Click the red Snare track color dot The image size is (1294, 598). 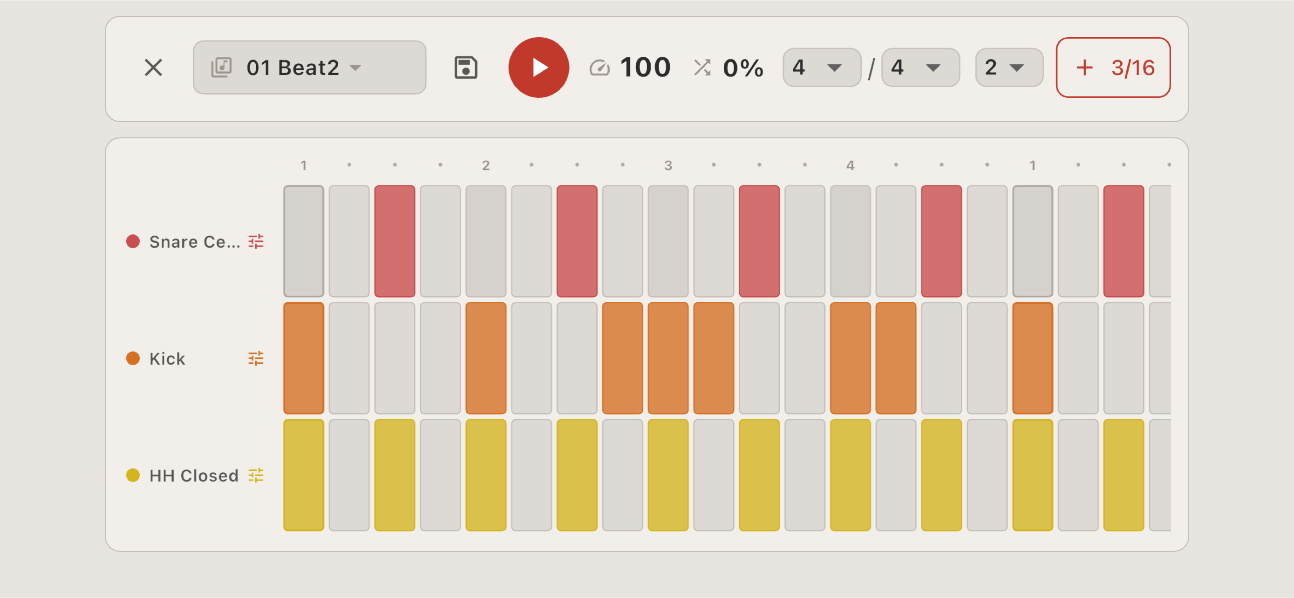click(x=133, y=242)
